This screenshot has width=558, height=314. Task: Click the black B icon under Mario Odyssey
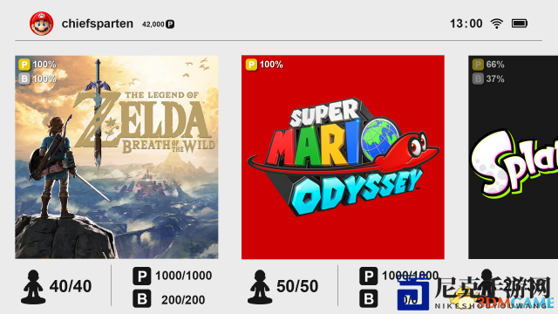coord(368,298)
